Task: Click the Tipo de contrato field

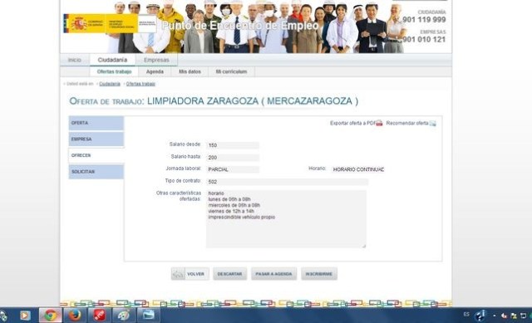Action: point(287,182)
